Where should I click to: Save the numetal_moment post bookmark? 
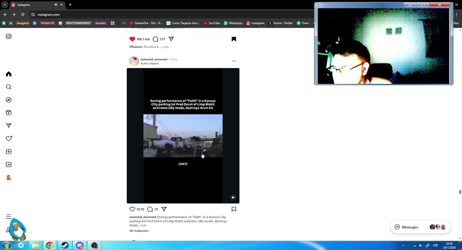[x=234, y=209]
